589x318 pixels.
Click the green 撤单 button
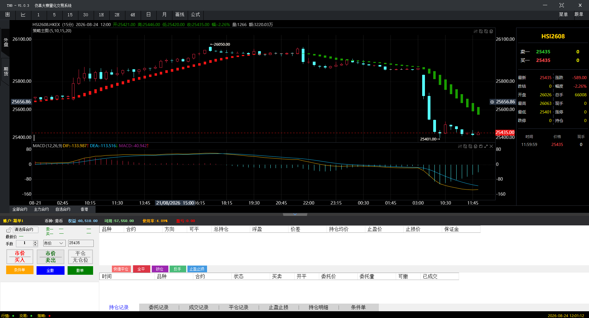coord(80,270)
